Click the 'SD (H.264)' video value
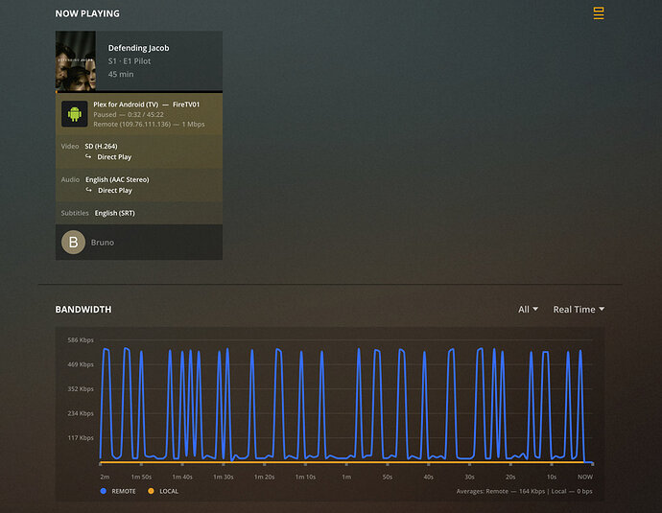This screenshot has width=662, height=513. point(101,147)
